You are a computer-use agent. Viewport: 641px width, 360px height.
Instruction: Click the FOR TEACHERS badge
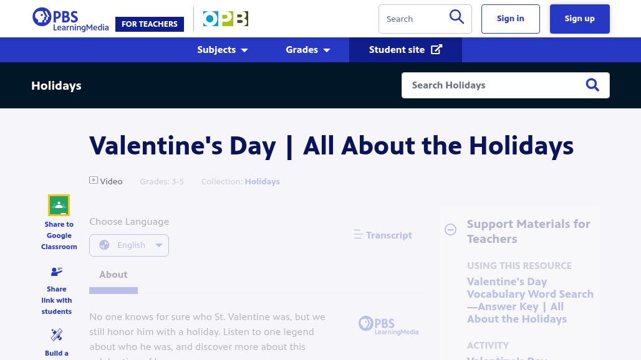tap(150, 24)
